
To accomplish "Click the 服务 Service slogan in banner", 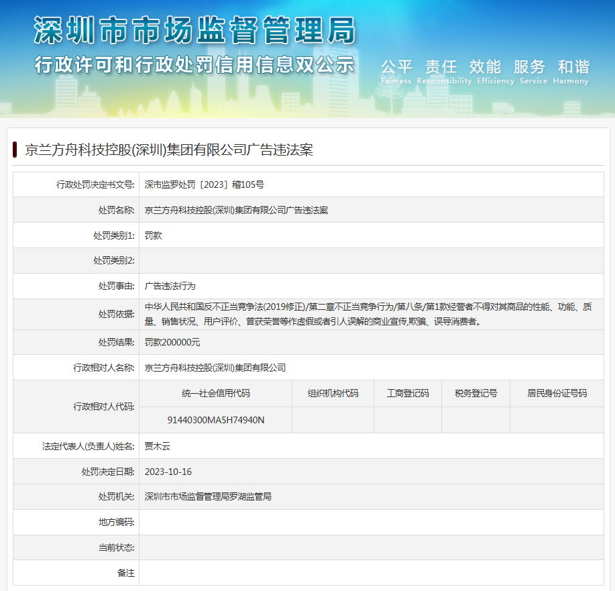I will 533,71.
